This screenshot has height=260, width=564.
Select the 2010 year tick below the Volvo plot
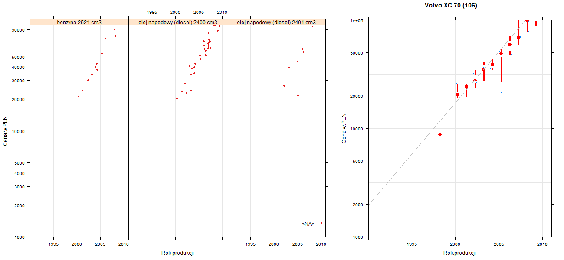tap(543, 245)
